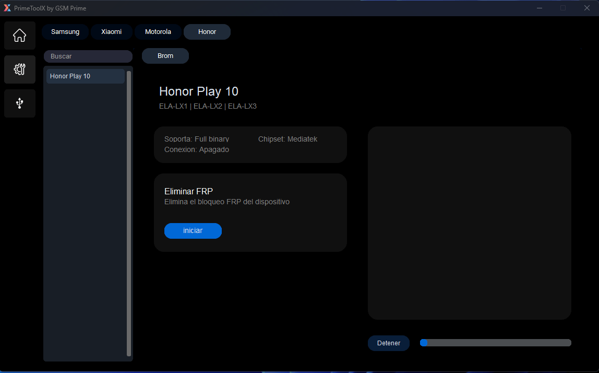This screenshot has height=373, width=599.
Task: Open the Home panel from the sidebar
Action: 19,35
